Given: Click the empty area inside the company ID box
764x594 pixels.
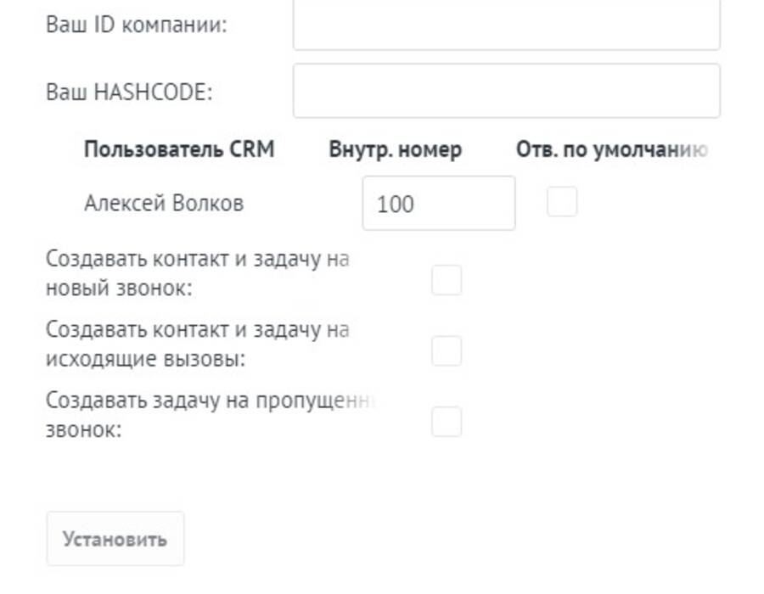Looking at the screenshot, I should [506, 24].
